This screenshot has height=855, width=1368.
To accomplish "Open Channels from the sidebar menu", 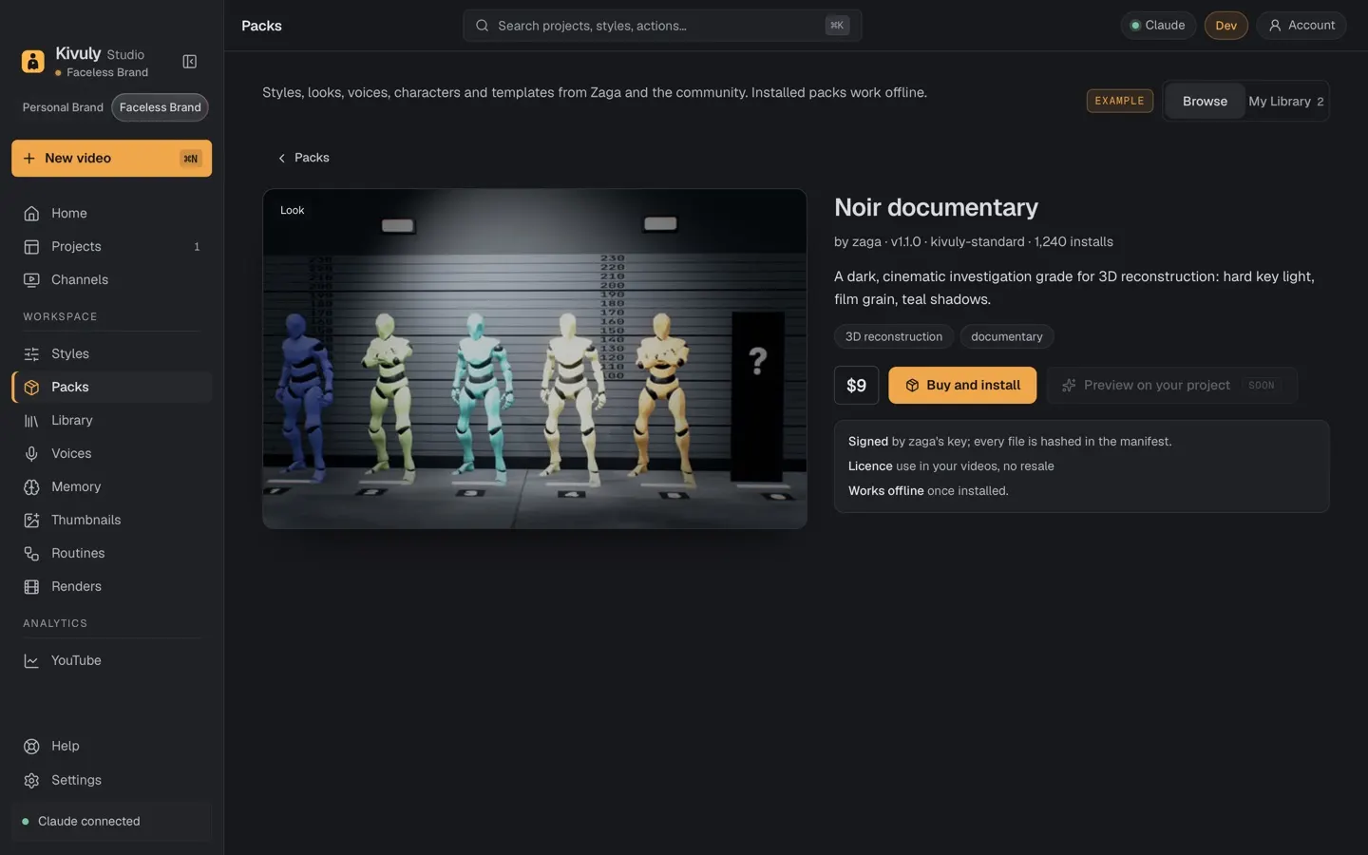I will pos(111,279).
